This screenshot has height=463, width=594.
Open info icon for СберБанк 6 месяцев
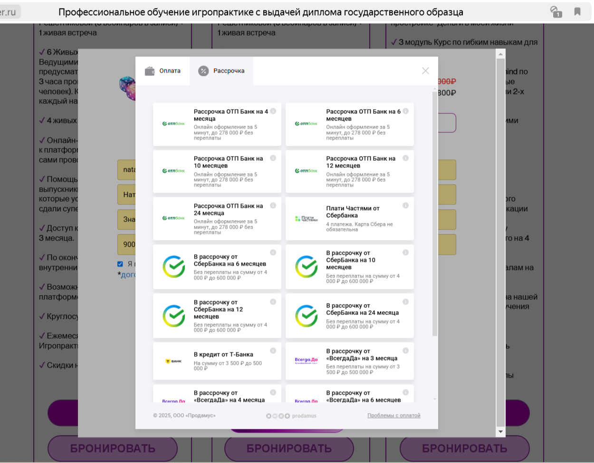pyautogui.click(x=273, y=252)
